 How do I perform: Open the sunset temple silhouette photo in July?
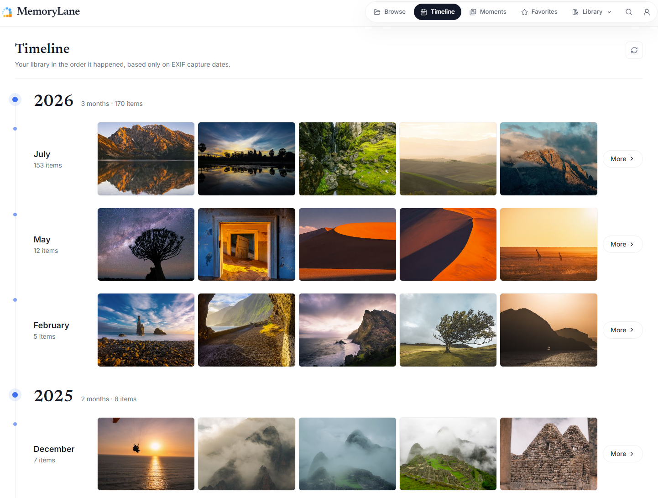246,159
